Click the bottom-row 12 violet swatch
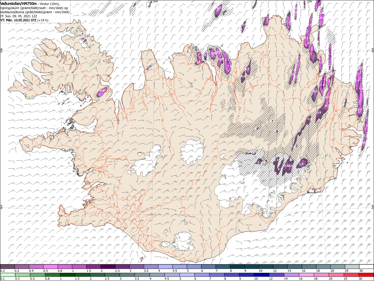 pyautogui.click(x=276, y=275)
